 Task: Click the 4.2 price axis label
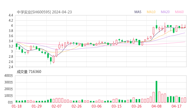11,20
